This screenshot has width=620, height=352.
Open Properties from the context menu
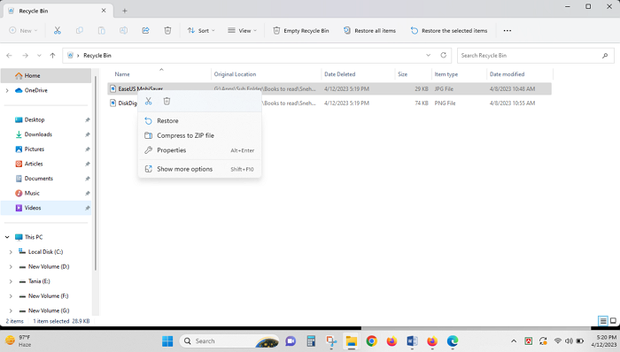(199, 150)
